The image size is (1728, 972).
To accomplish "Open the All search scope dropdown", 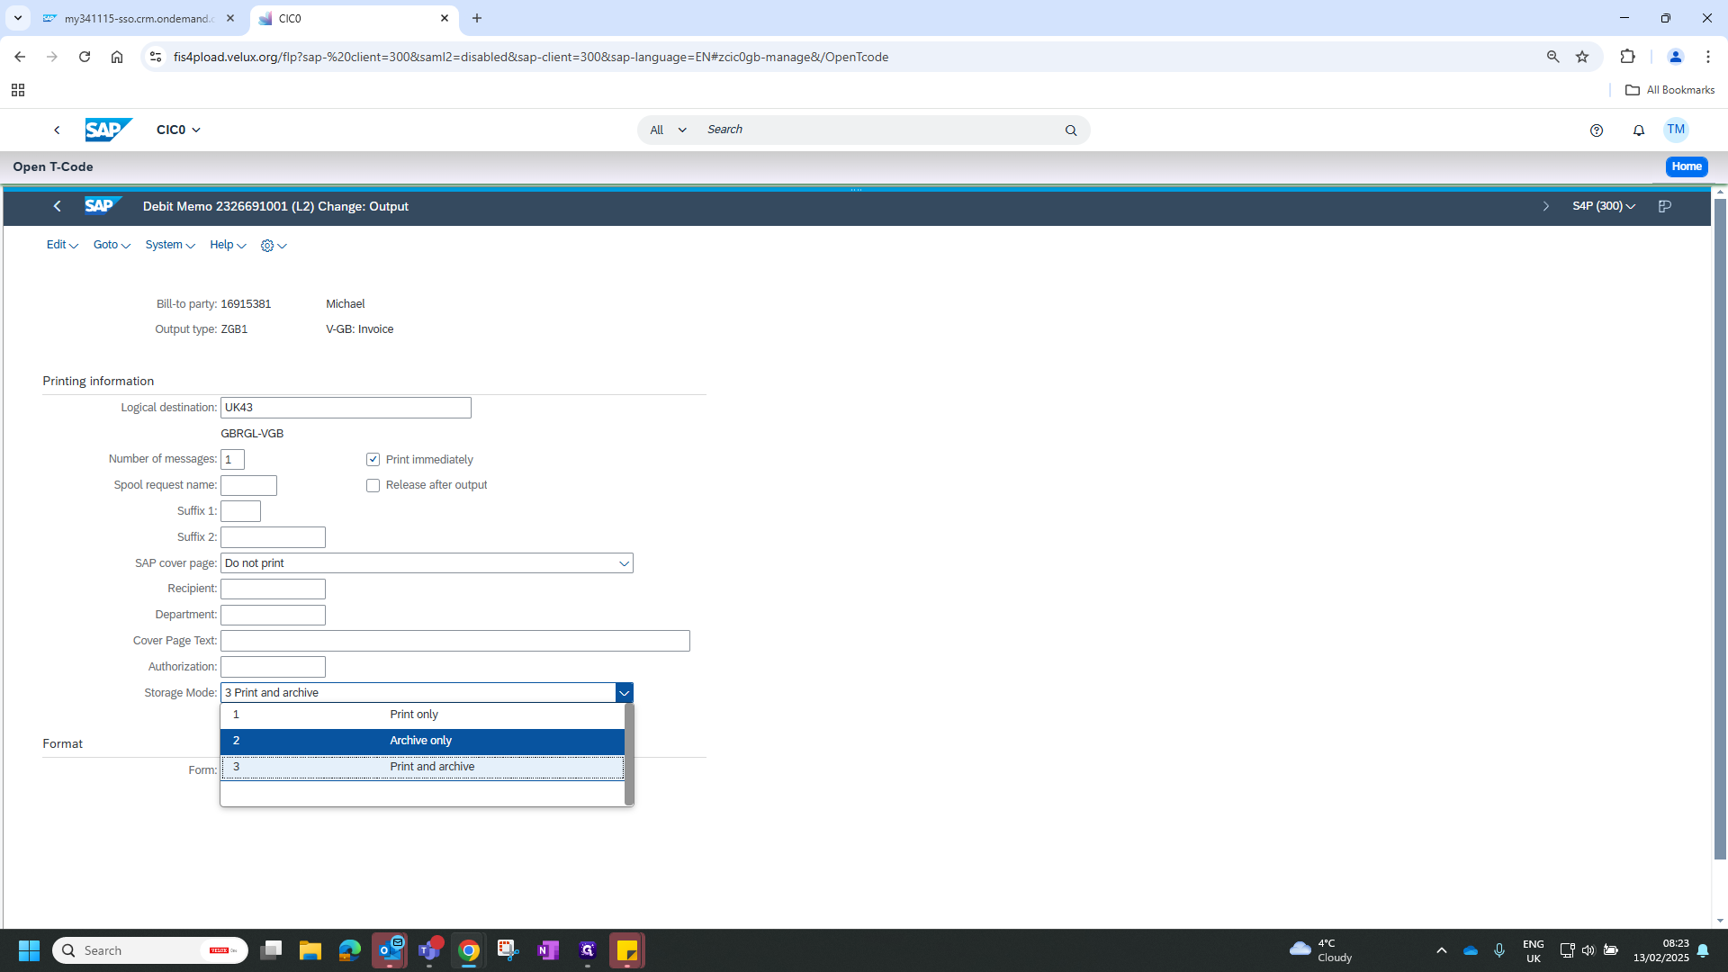I will [668, 130].
